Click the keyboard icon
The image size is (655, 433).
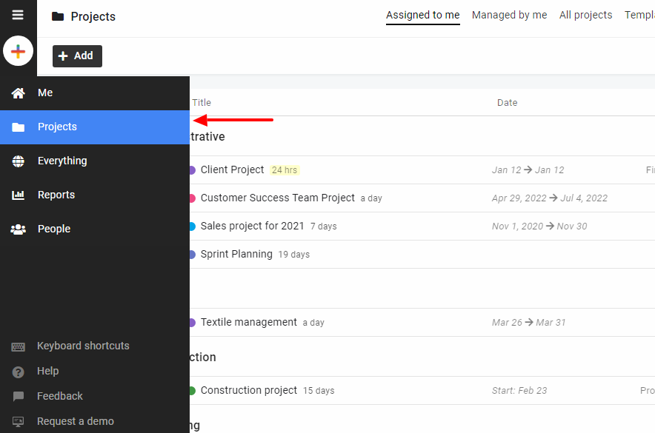(x=18, y=346)
